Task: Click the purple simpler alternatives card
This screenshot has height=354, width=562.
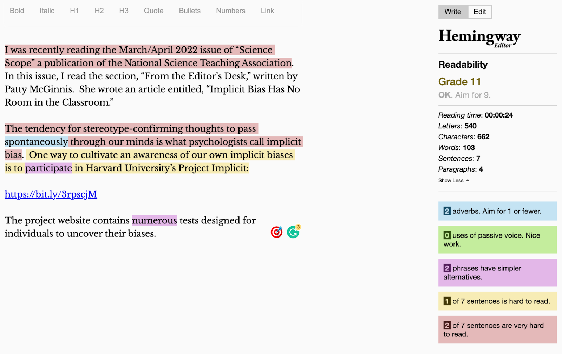Action: pyautogui.click(x=497, y=273)
